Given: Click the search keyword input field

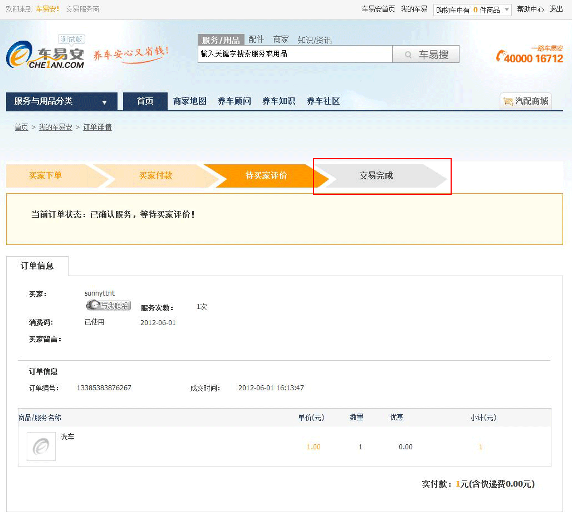Looking at the screenshot, I should 295,54.
